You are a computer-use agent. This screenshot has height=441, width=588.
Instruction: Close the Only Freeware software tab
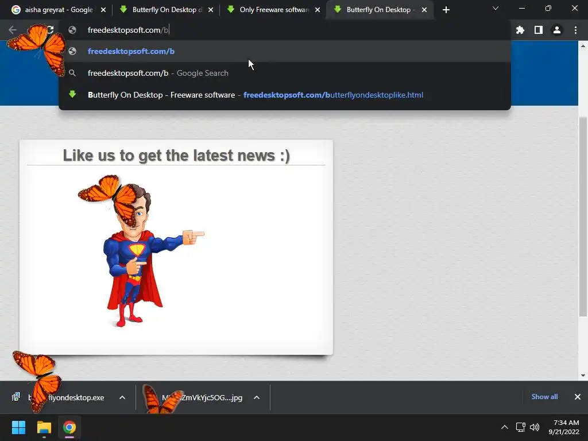click(x=318, y=10)
